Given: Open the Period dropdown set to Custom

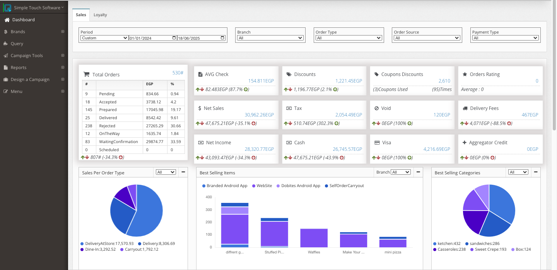Looking at the screenshot, I should pyautogui.click(x=104, y=38).
